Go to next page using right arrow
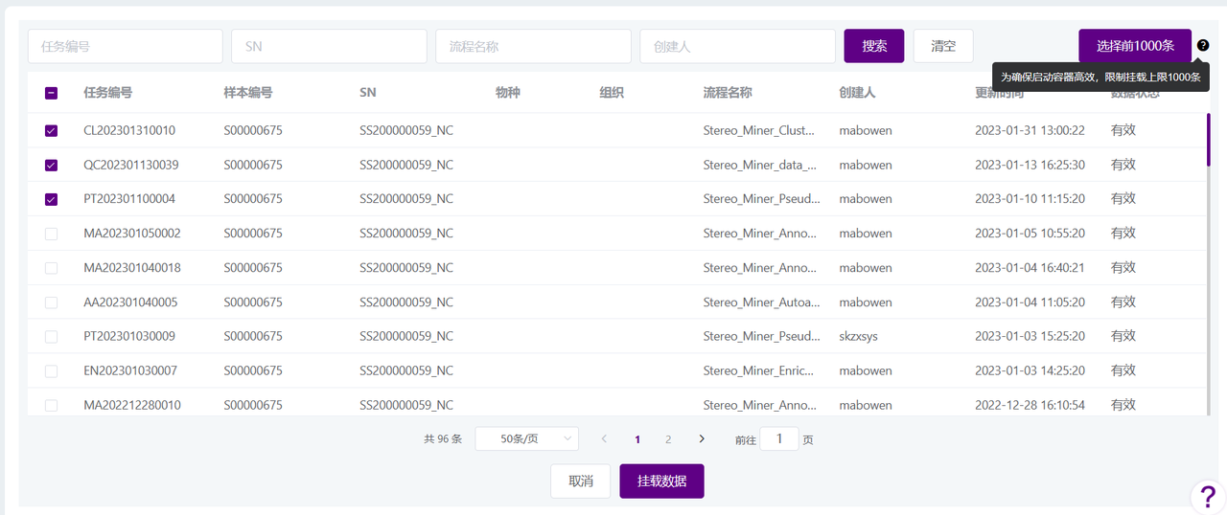1227x515 pixels. (x=702, y=438)
